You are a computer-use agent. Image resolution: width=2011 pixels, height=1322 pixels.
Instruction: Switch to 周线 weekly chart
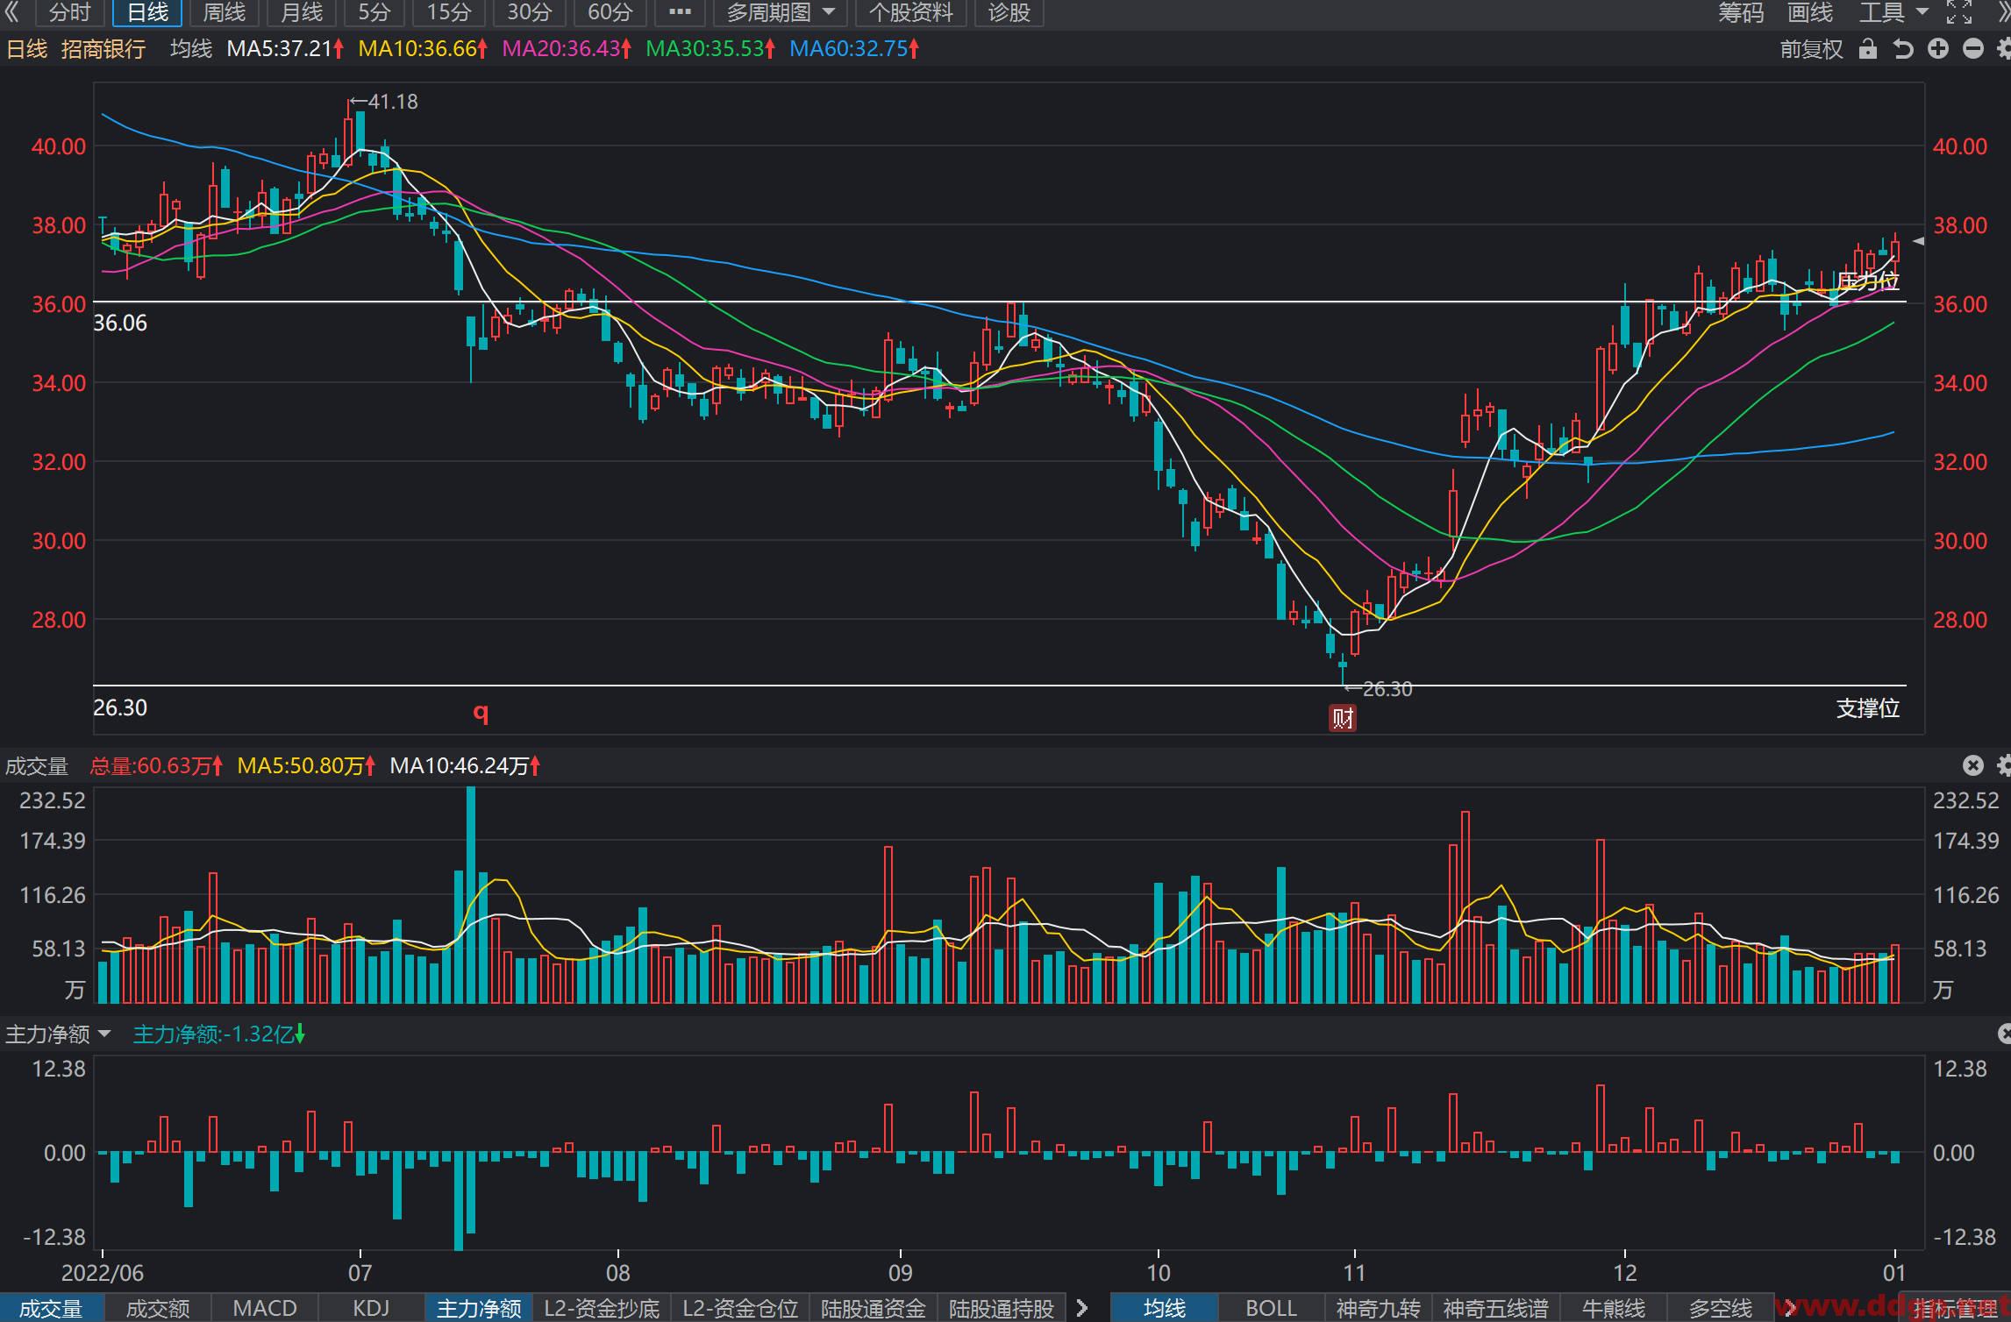click(x=225, y=12)
